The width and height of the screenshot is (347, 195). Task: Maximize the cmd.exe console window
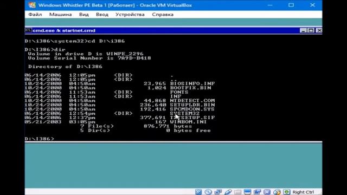311,30
